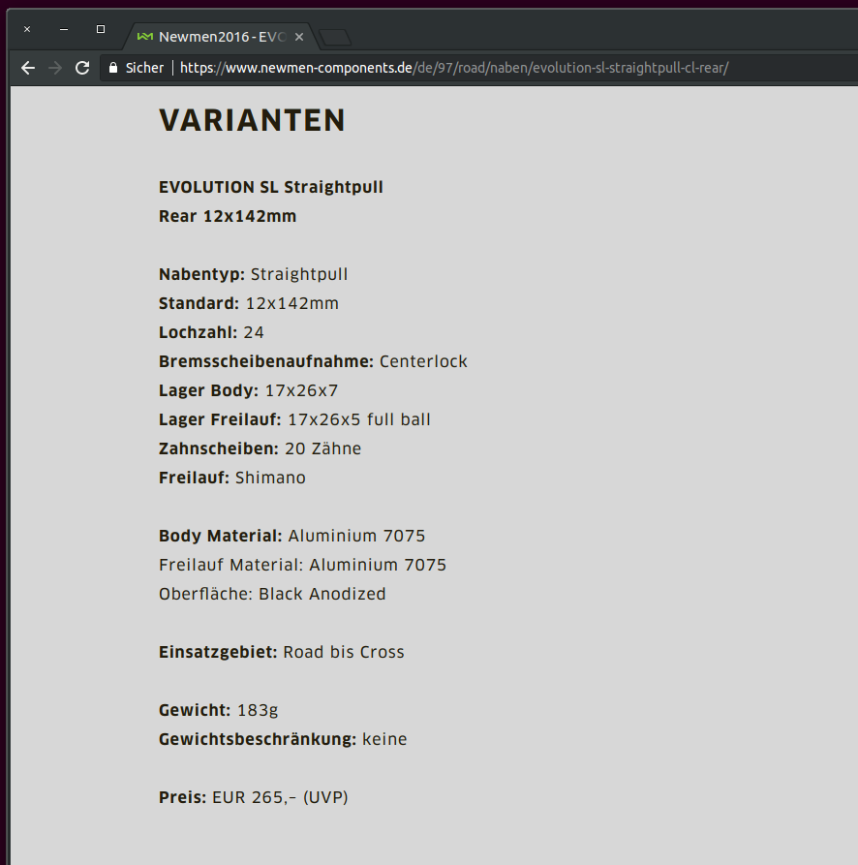Click the forward navigation arrow
The height and width of the screenshot is (865, 858).
click(55, 68)
